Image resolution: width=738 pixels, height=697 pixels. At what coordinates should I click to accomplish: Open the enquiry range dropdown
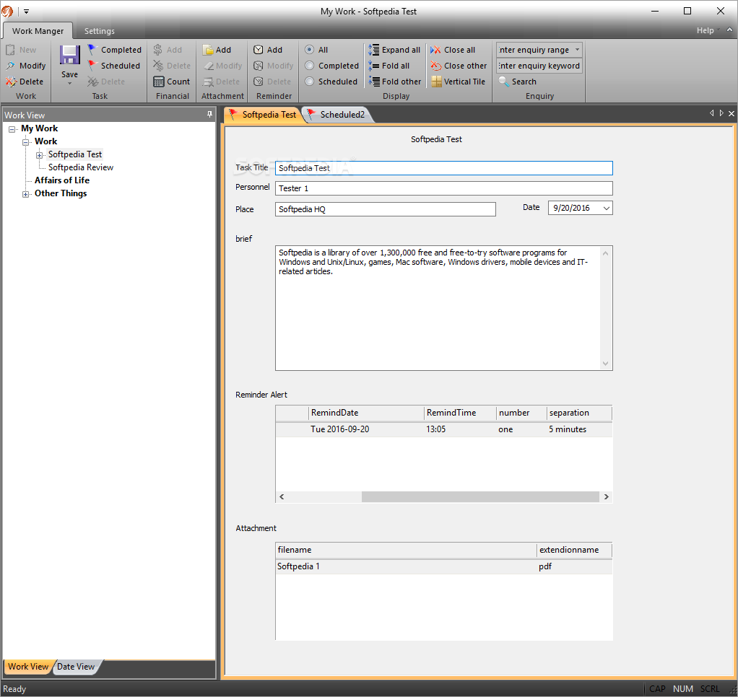click(577, 50)
